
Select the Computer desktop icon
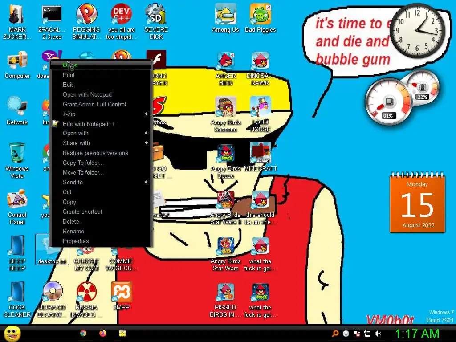click(17, 65)
